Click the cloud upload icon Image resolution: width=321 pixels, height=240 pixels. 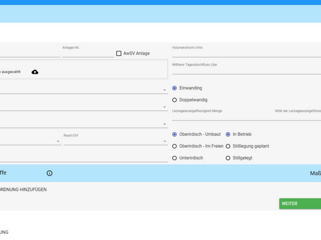tap(35, 72)
